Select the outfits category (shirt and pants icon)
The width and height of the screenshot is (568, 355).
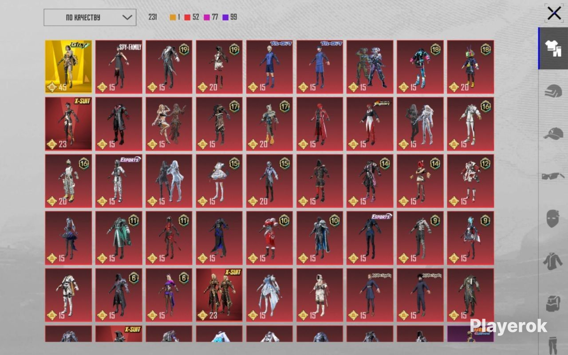(x=553, y=48)
